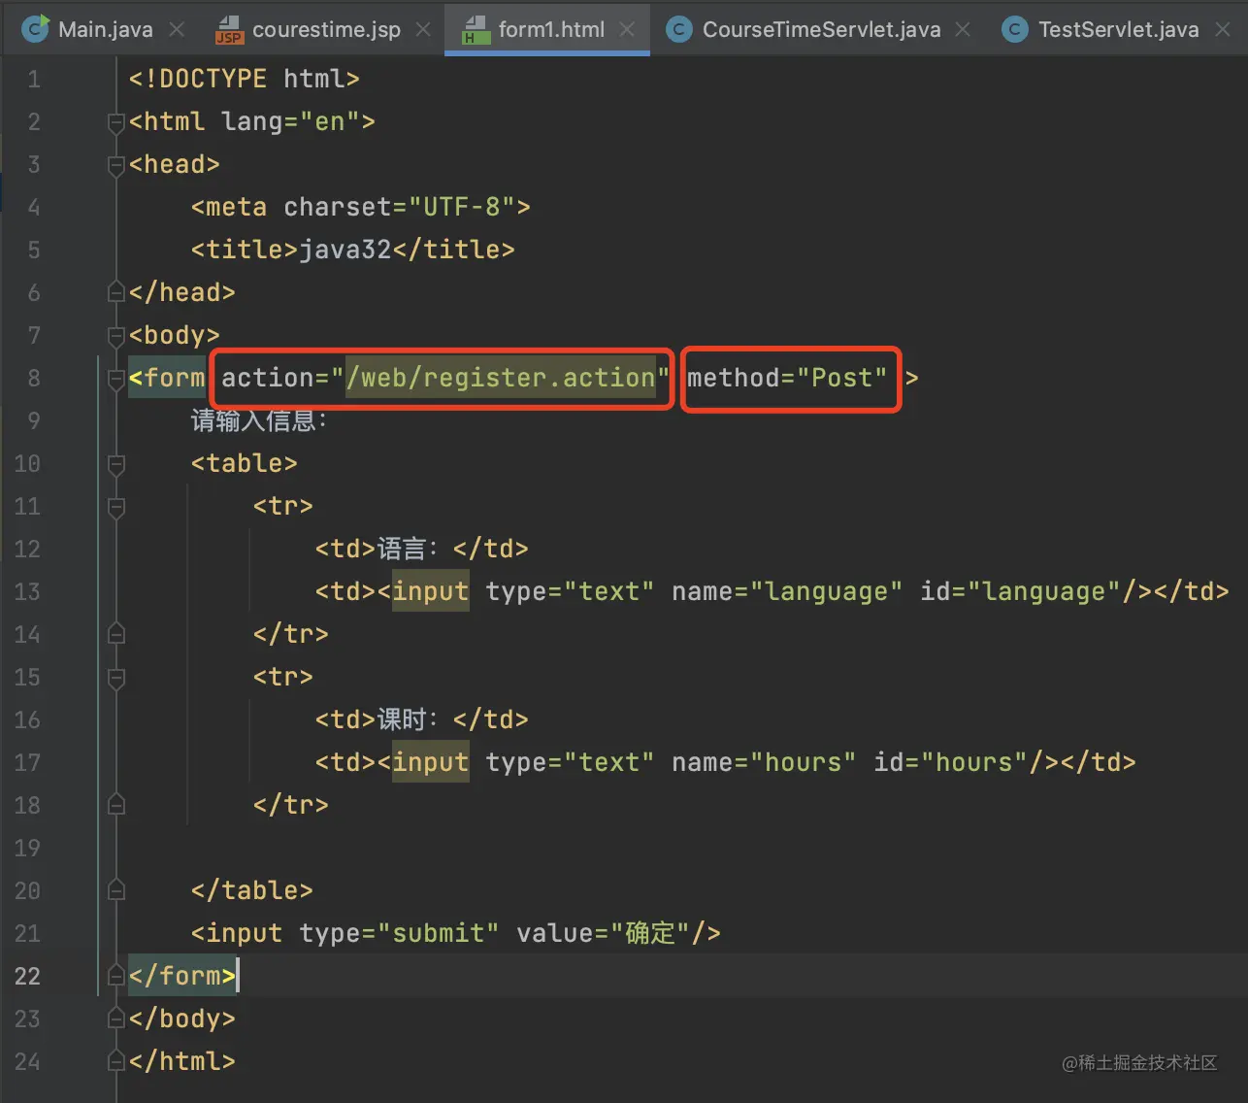Click the JSP file icon on courestime.jsp
The image size is (1248, 1103).
click(229, 30)
